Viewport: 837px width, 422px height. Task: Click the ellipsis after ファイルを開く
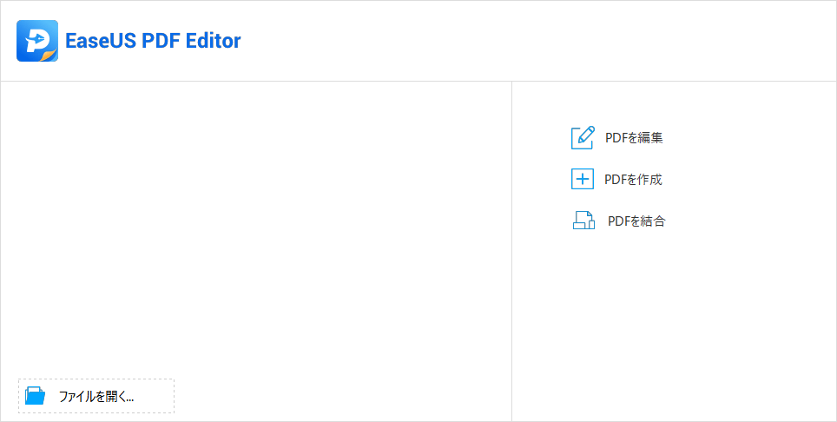coord(129,398)
